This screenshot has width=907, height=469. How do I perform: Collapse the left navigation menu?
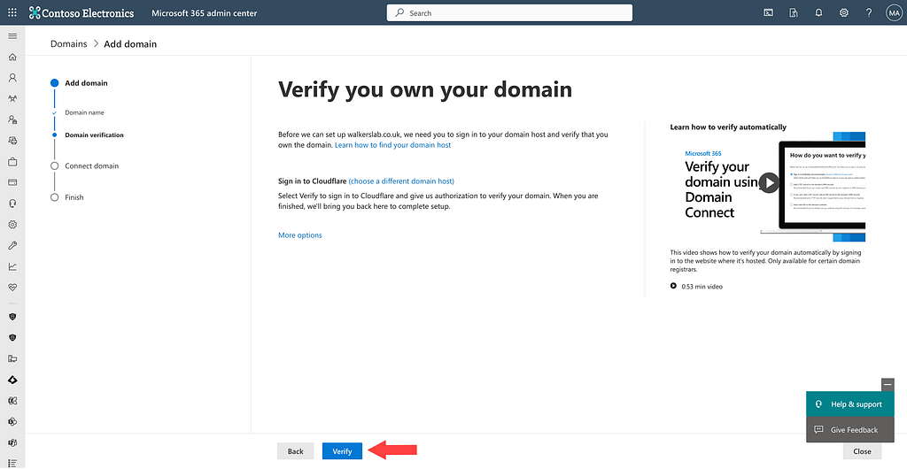tap(12, 35)
